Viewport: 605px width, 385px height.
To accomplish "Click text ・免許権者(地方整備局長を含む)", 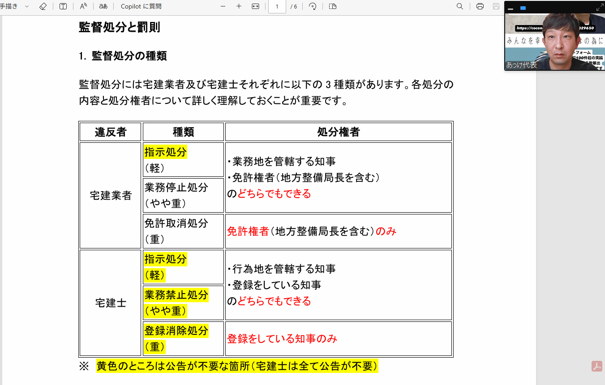I will coord(304,178).
